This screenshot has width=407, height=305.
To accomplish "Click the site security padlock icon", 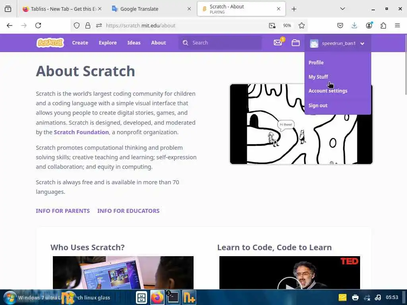I will coord(88,25).
